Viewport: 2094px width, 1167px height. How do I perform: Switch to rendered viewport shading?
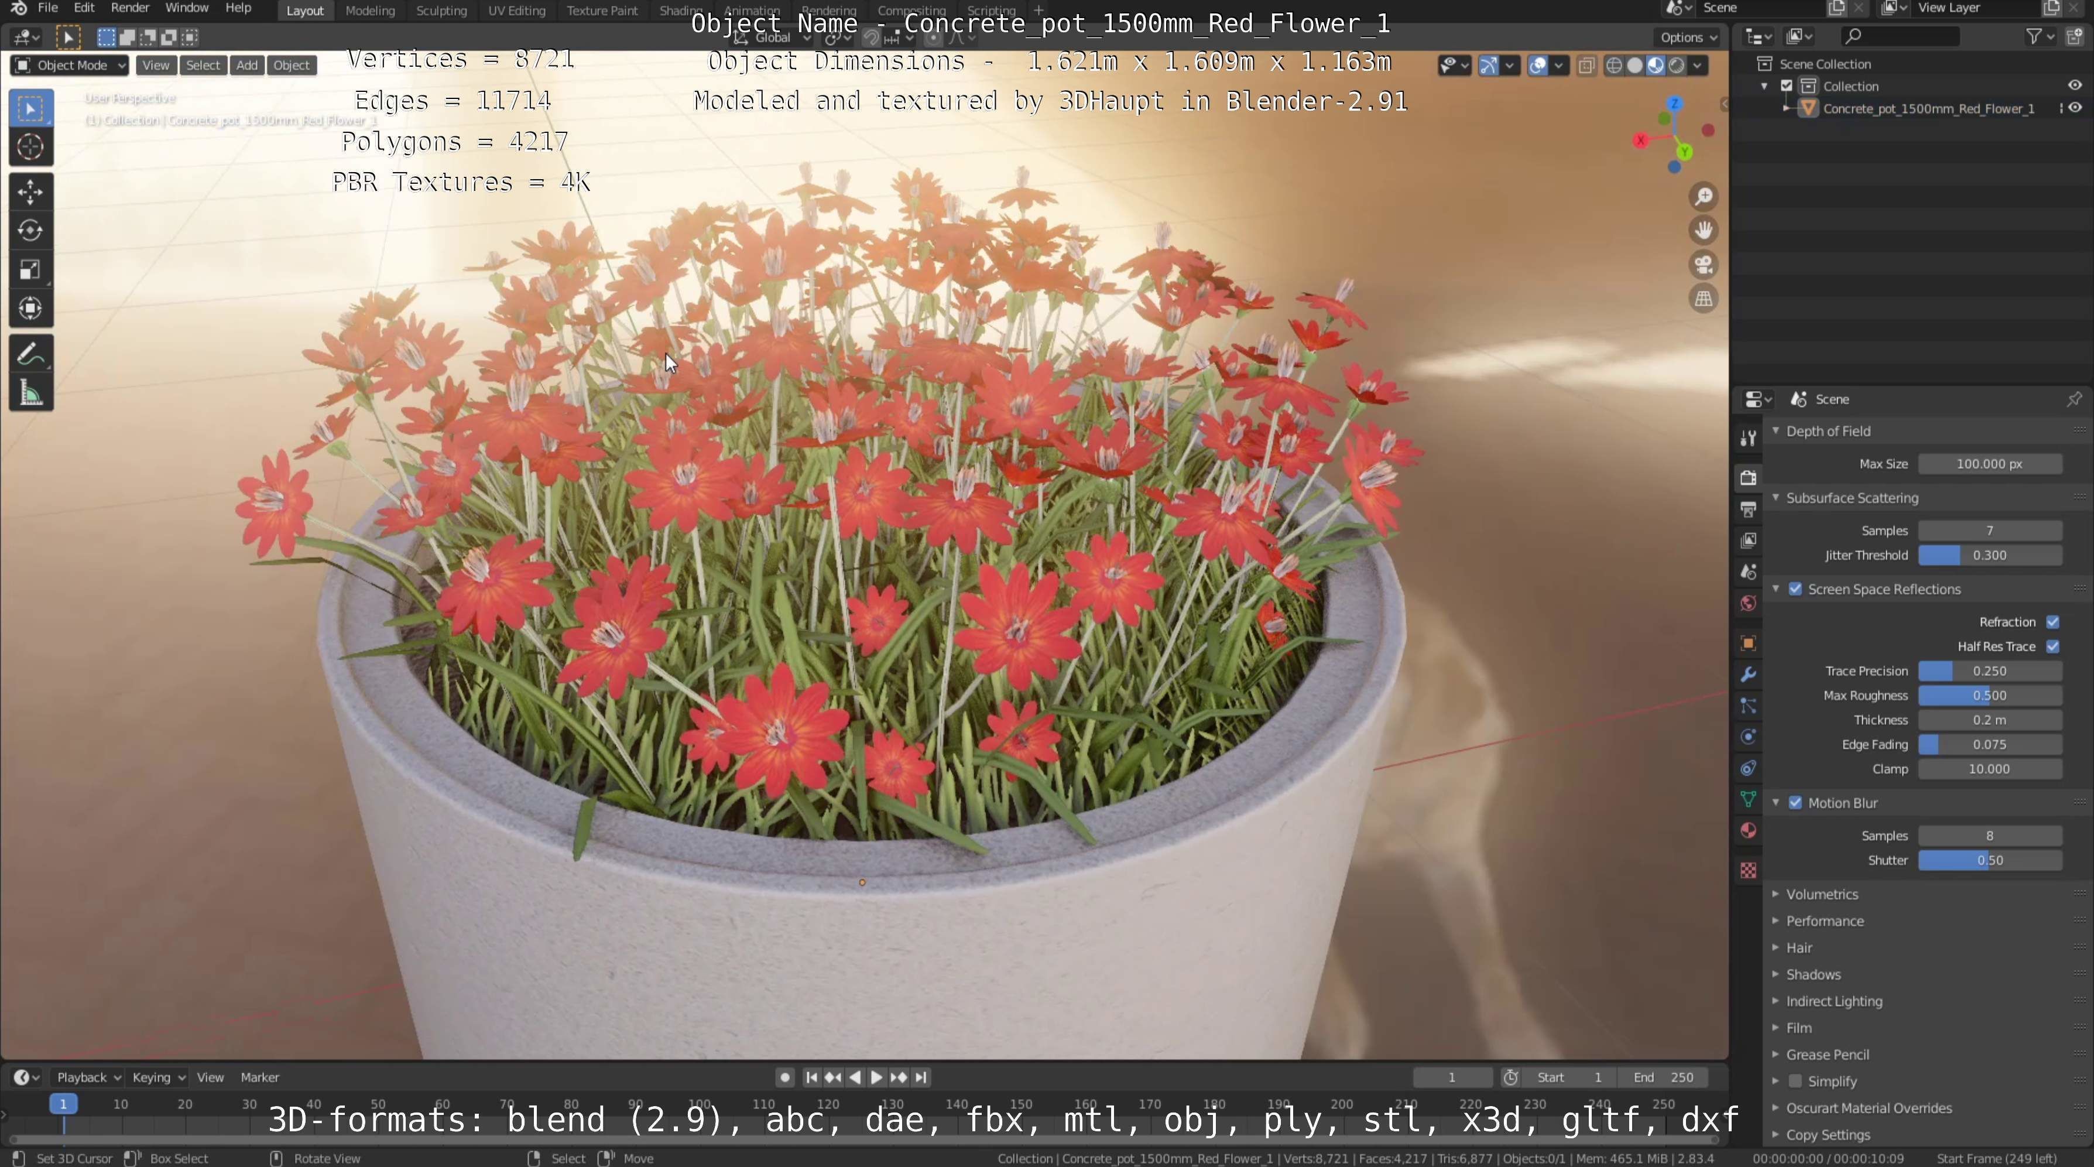pyautogui.click(x=1676, y=66)
